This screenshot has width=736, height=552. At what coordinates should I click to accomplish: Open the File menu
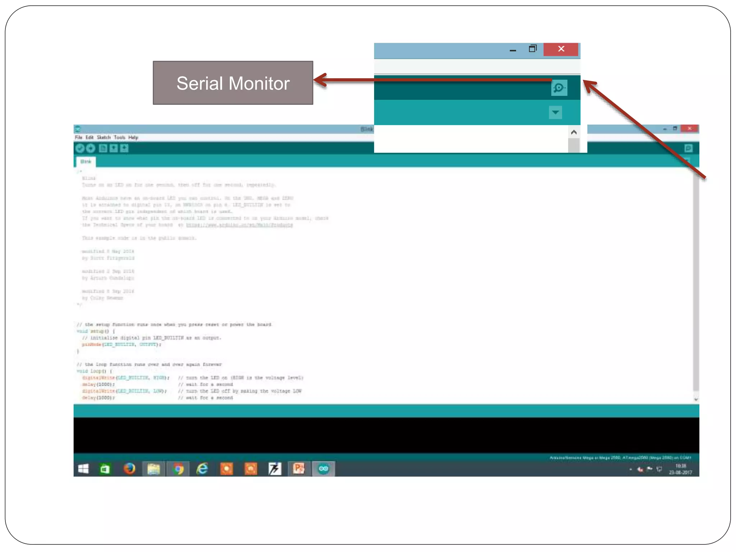[x=78, y=137]
